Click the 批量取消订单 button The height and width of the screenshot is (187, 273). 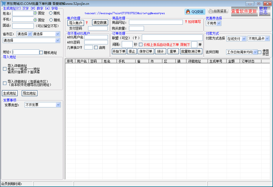(191, 51)
